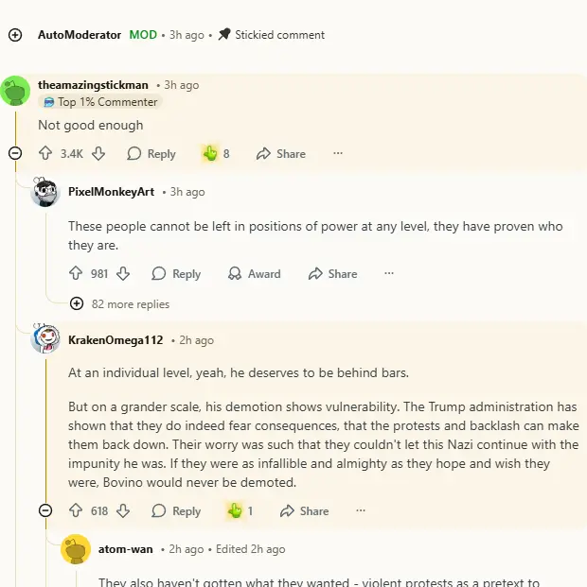Open more options on KrakenOmega112's comment
The width and height of the screenshot is (587, 587).
(x=360, y=510)
